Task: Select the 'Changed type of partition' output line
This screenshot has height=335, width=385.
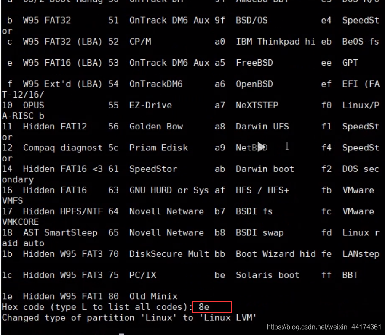Action: [x=129, y=318]
